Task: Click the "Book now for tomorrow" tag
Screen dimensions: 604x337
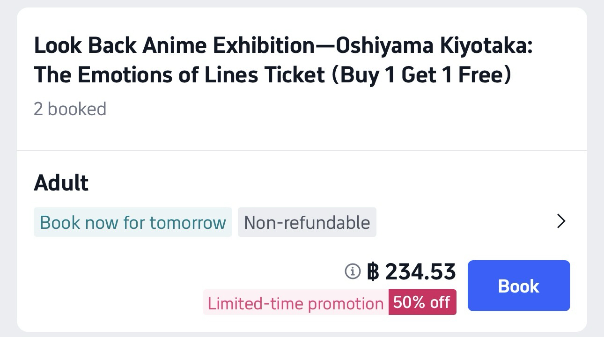Action: point(133,222)
